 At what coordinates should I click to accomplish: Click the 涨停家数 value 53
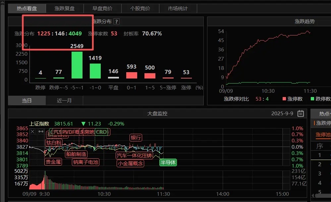(114, 33)
